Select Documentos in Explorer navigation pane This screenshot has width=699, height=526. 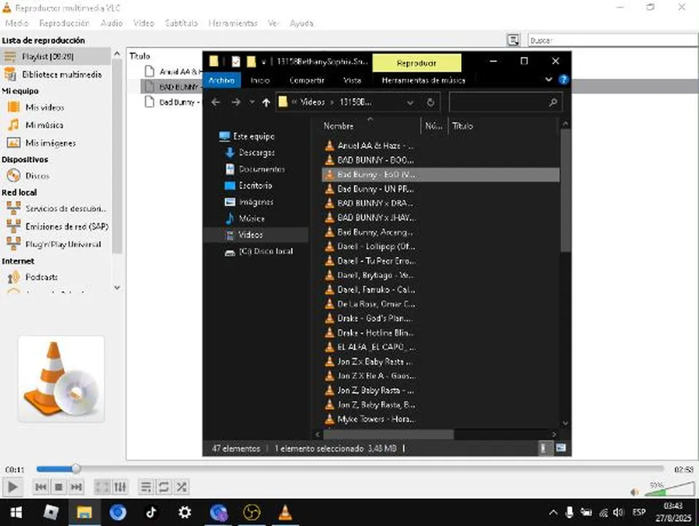tap(261, 169)
